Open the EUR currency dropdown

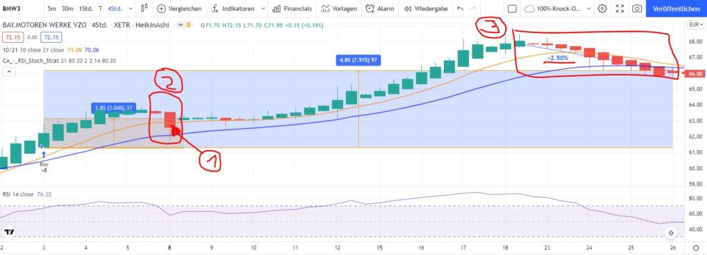(696, 25)
